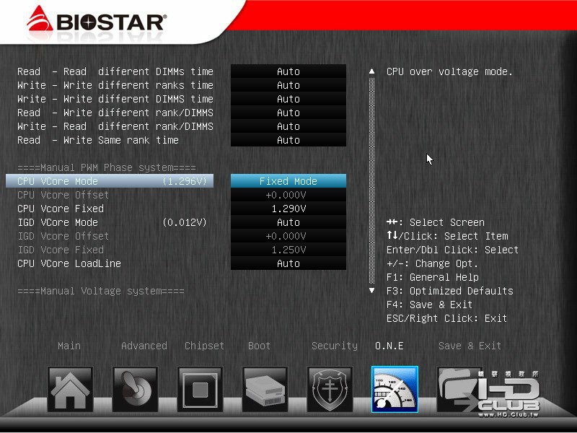The width and height of the screenshot is (577, 433).
Task: Click the (1.296V) CPU voltage reading
Action: tap(185, 181)
